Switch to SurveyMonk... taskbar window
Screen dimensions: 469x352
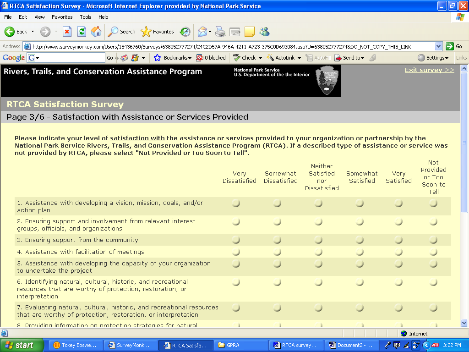coord(130,345)
